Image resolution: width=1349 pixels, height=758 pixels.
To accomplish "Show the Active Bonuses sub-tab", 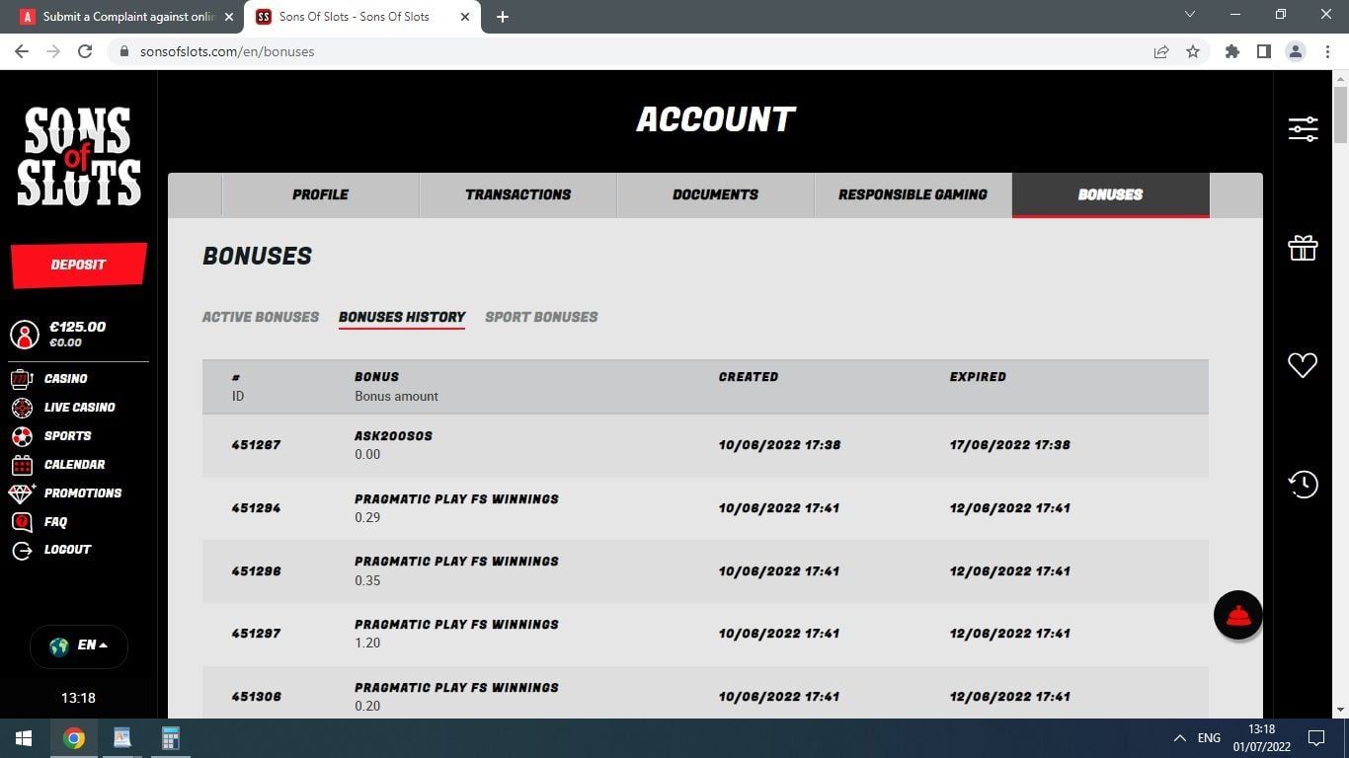I will tap(261, 317).
